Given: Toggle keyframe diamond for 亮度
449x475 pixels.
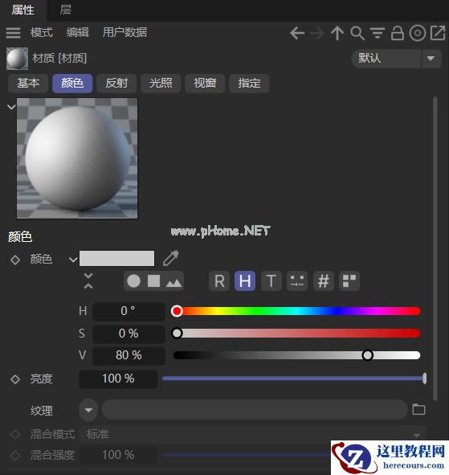Looking at the screenshot, I should click(x=15, y=379).
